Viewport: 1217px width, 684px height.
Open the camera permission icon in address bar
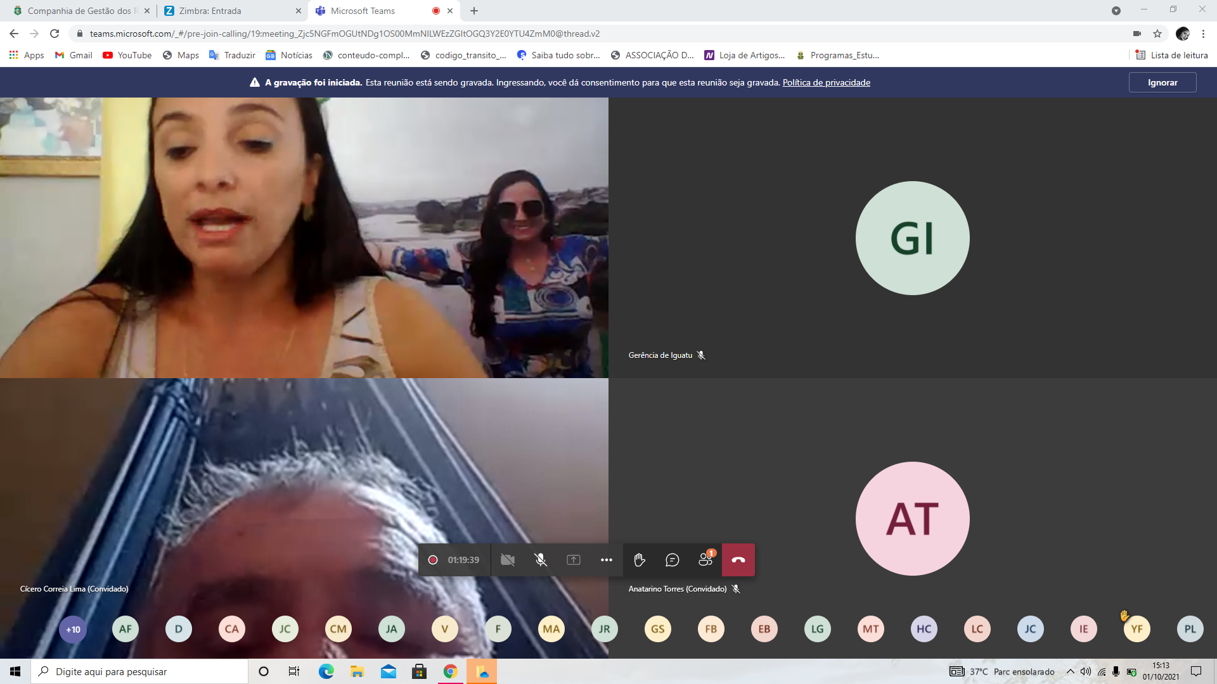(x=1137, y=34)
